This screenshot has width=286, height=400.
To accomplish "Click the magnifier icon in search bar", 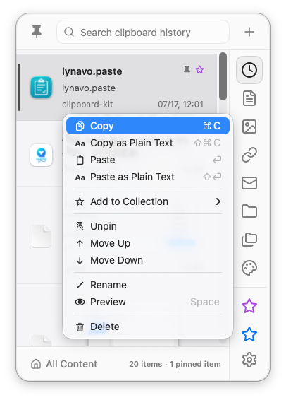I will click(69, 32).
